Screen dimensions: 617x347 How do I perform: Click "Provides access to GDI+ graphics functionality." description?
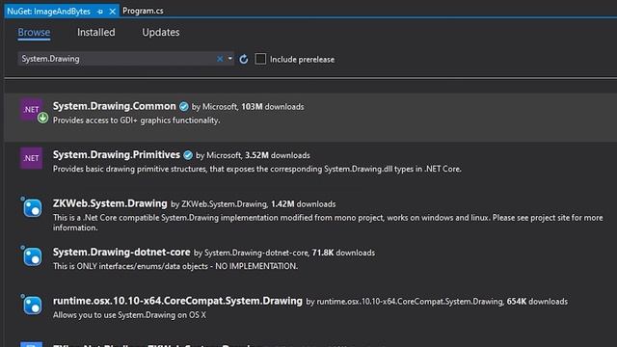click(x=137, y=120)
